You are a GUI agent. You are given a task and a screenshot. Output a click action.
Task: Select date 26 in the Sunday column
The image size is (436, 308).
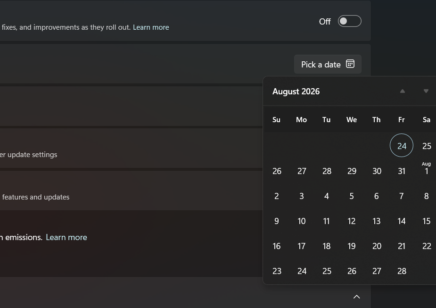click(277, 171)
